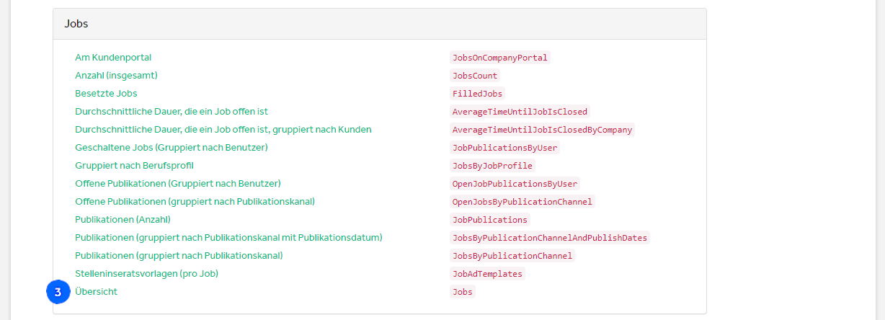Open Publikationen mit Publikationsdatum link
Screen dimensions: 885x320
(x=228, y=238)
